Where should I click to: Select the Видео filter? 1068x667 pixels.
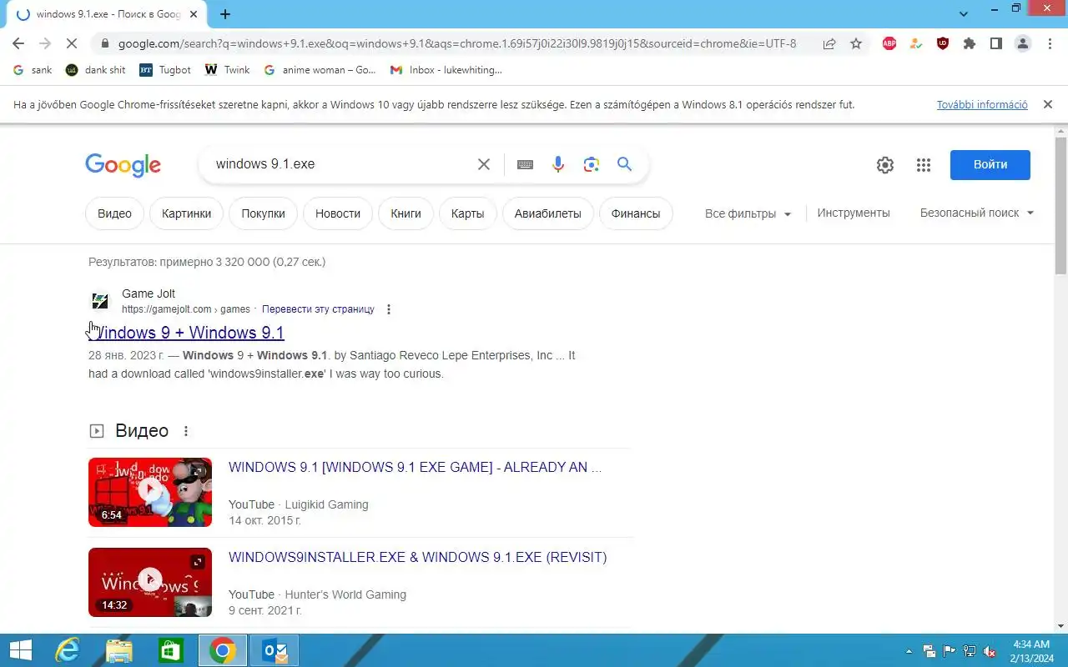(x=114, y=213)
